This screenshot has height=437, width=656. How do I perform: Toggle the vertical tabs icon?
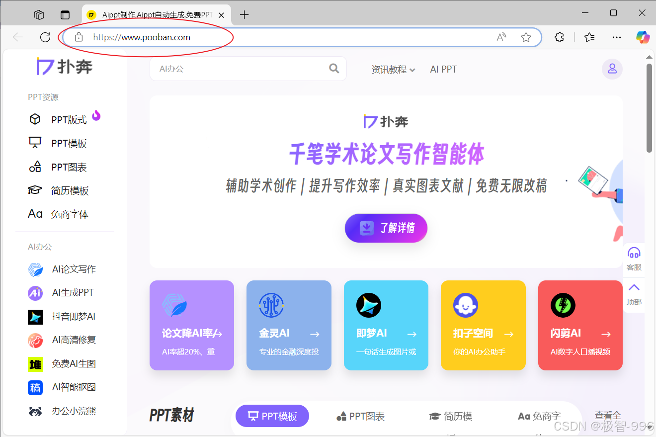tap(65, 15)
